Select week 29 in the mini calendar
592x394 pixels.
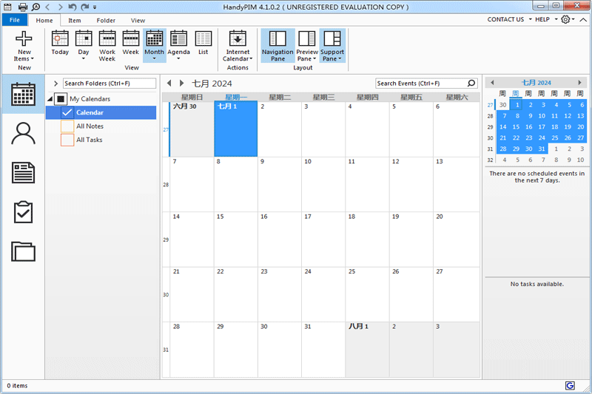tap(490, 127)
